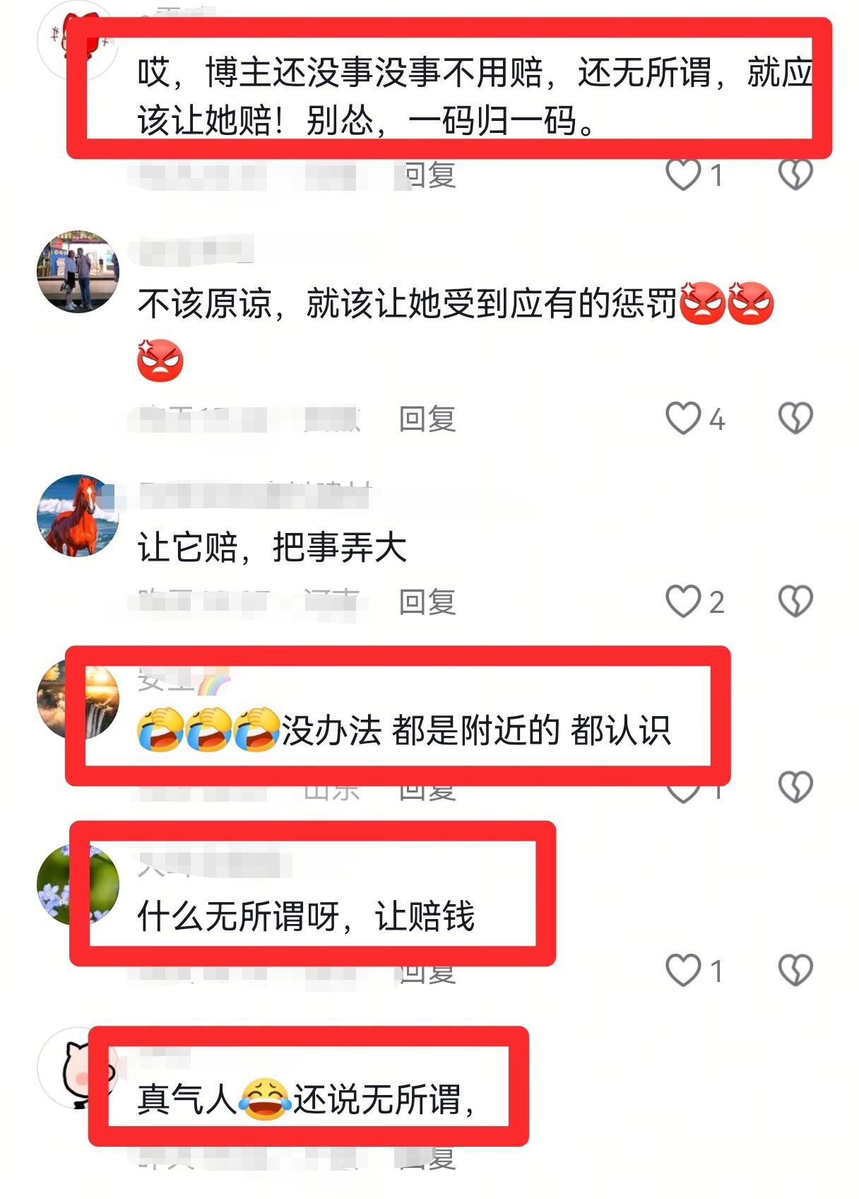
Task: Open the red horse avatar profile
Action: pyautogui.click(x=78, y=515)
